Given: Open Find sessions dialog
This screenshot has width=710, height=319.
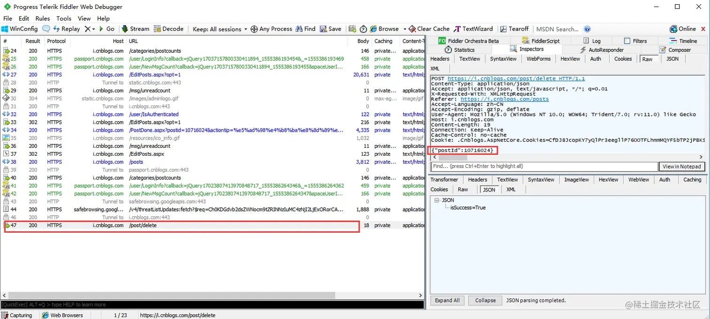Looking at the screenshot, I should (305, 29).
